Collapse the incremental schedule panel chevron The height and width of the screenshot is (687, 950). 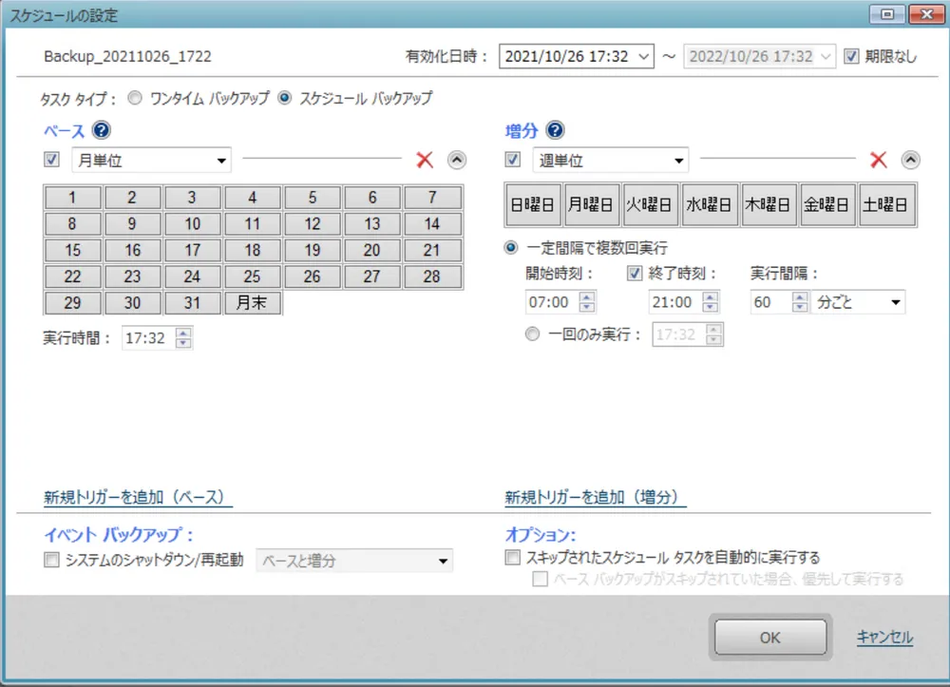pyautogui.click(x=911, y=160)
